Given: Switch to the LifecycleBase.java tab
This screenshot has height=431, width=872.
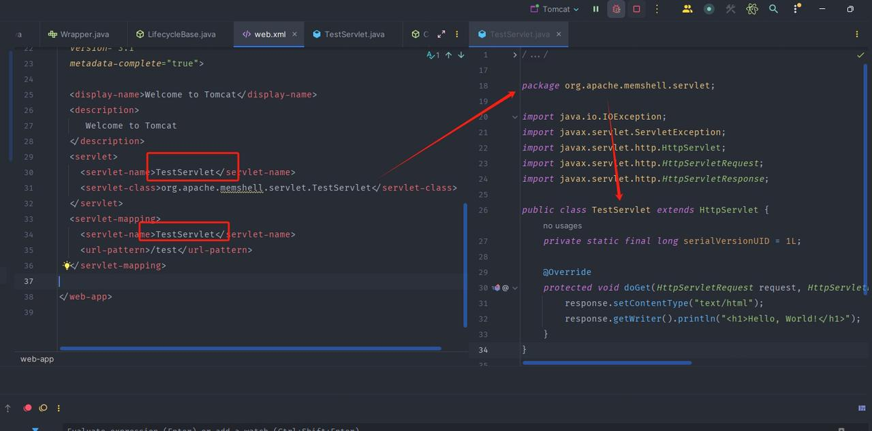Looking at the screenshot, I should (175, 34).
